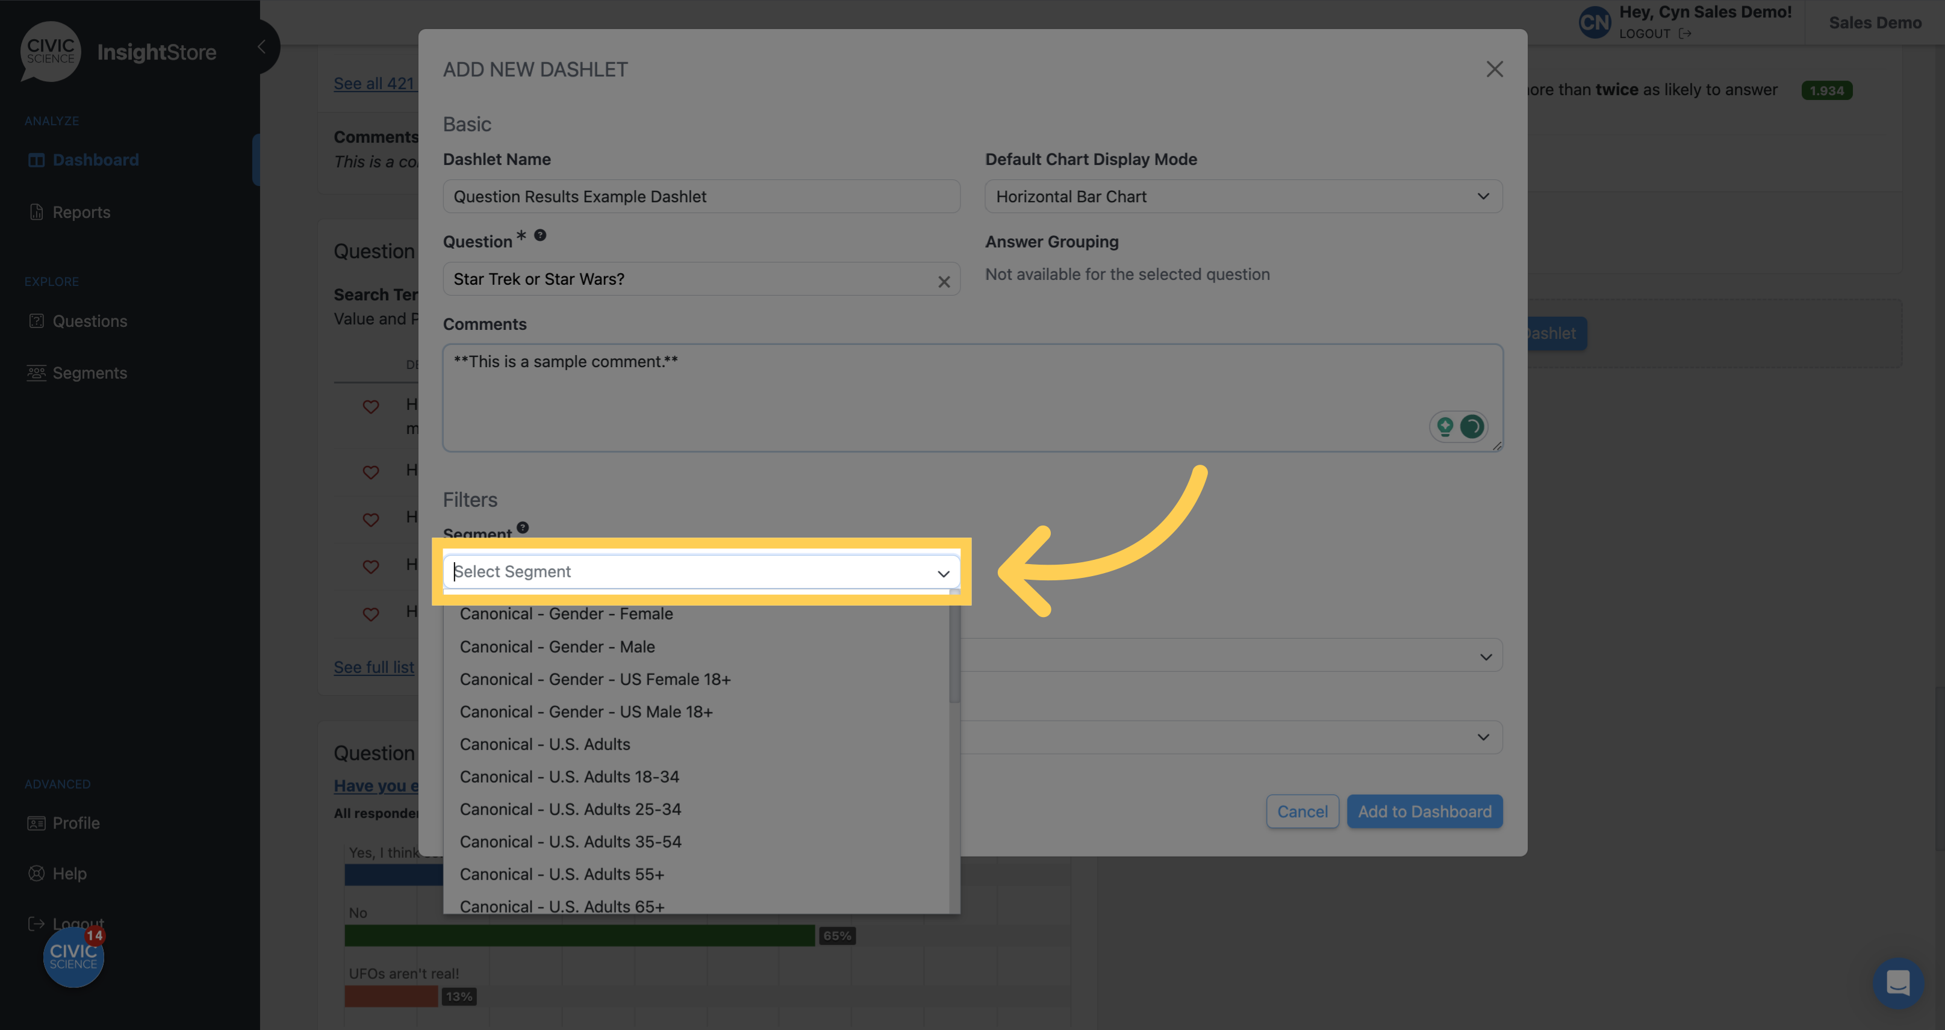Toggle the heart favorite on the first question

tap(371, 407)
